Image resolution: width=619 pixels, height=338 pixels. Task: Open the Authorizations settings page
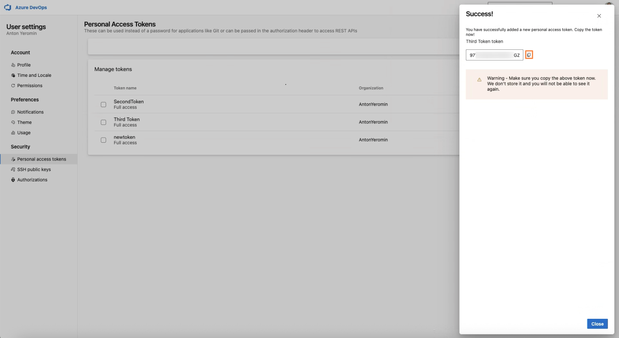coord(32,180)
